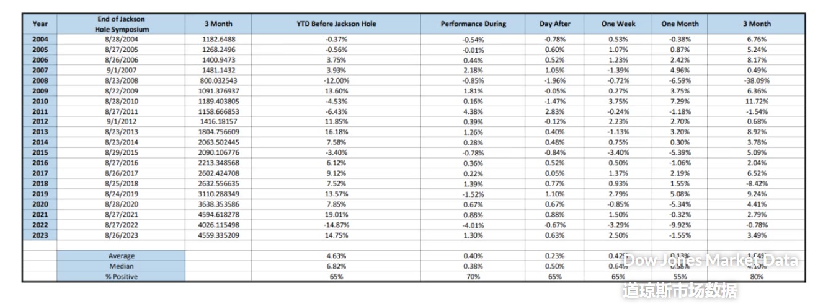This screenshot has width=818, height=304.
Task: Select the 2008 year row label
Action: point(40,80)
